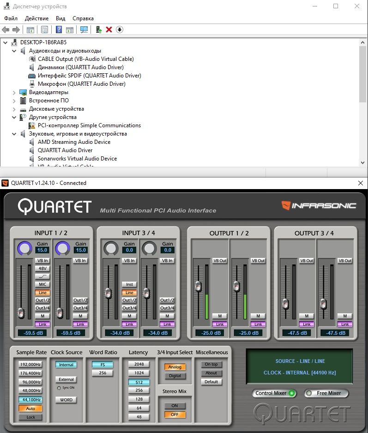Click the Disable device down-arrow icon
Screen dimensions: 368x433
[x=120, y=30]
